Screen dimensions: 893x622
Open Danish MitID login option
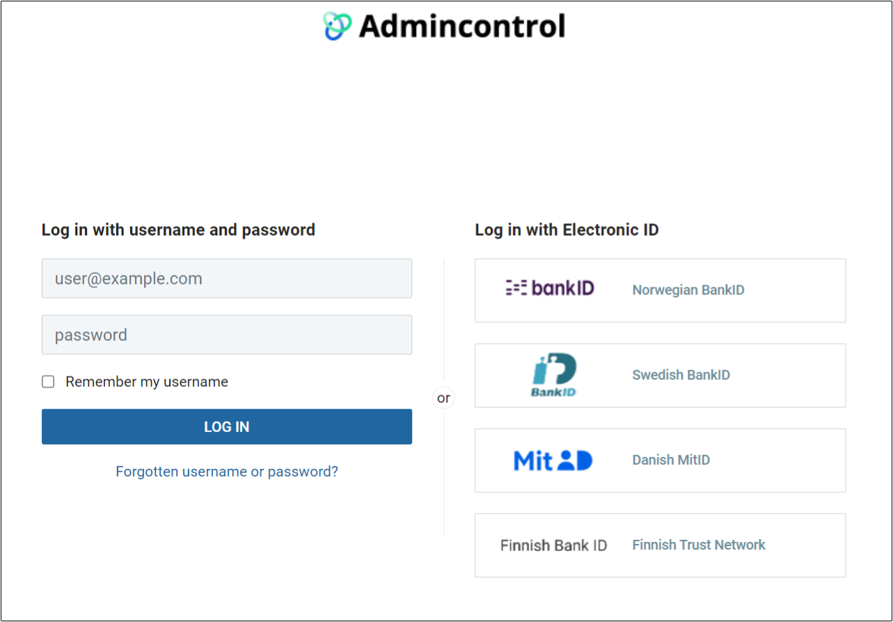click(x=660, y=460)
